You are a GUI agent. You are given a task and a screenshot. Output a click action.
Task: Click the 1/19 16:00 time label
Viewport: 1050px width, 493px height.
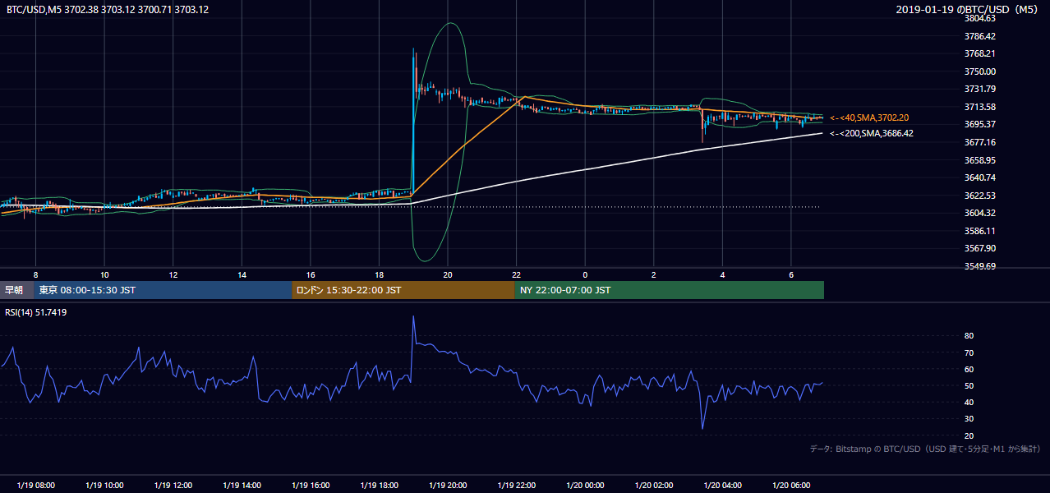pos(311,485)
